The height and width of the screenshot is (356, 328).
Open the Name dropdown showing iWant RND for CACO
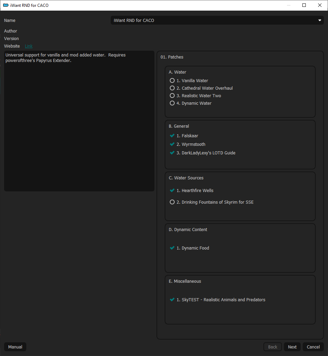tap(217, 21)
